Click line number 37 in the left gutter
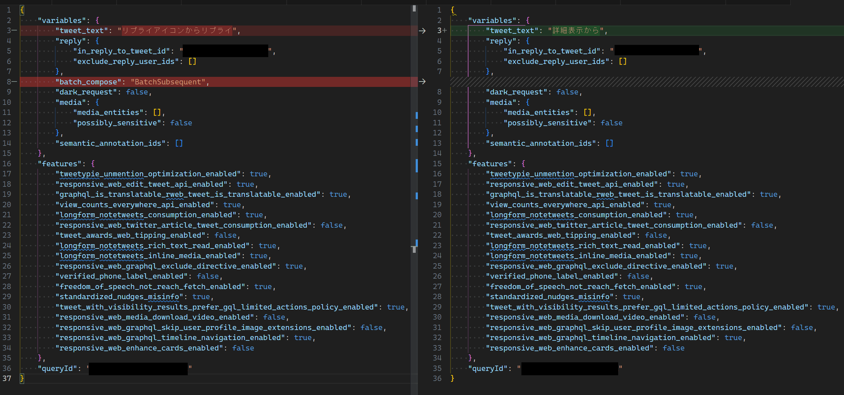This screenshot has width=844, height=395. pos(7,378)
